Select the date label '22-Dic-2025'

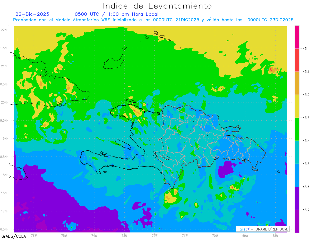(32, 14)
